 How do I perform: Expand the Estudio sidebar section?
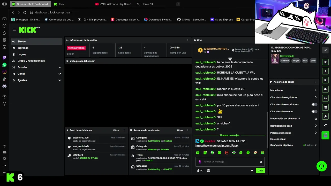[x=59, y=67]
